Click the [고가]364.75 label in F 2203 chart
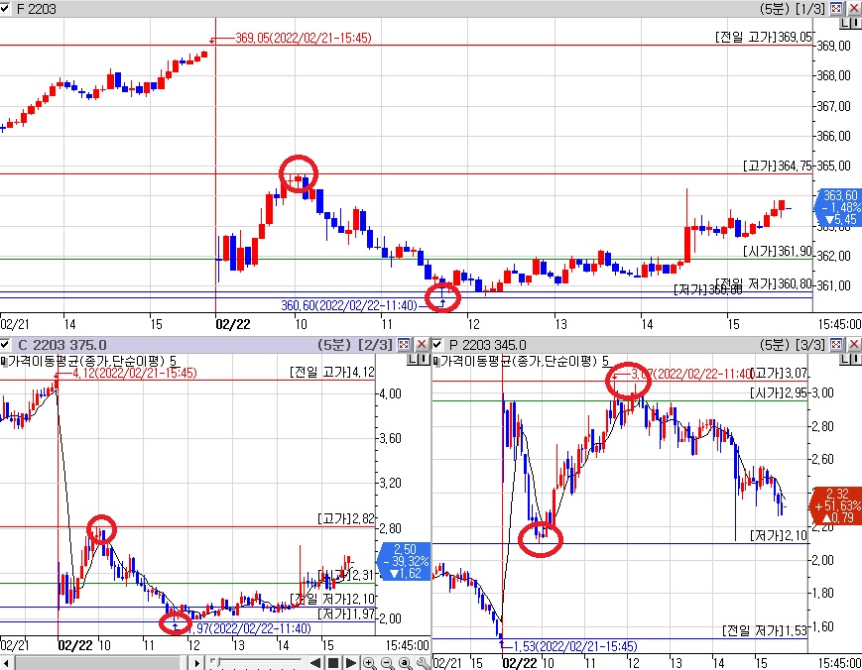 pyautogui.click(x=778, y=166)
